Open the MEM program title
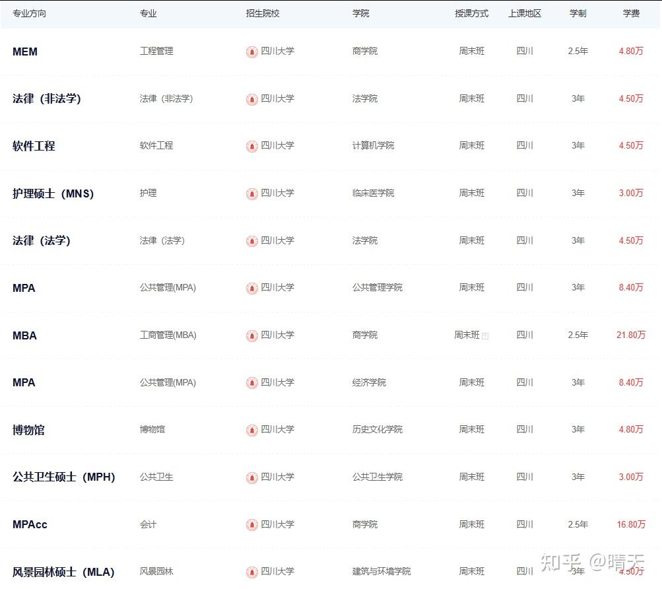This screenshot has height=589, width=662. click(25, 52)
